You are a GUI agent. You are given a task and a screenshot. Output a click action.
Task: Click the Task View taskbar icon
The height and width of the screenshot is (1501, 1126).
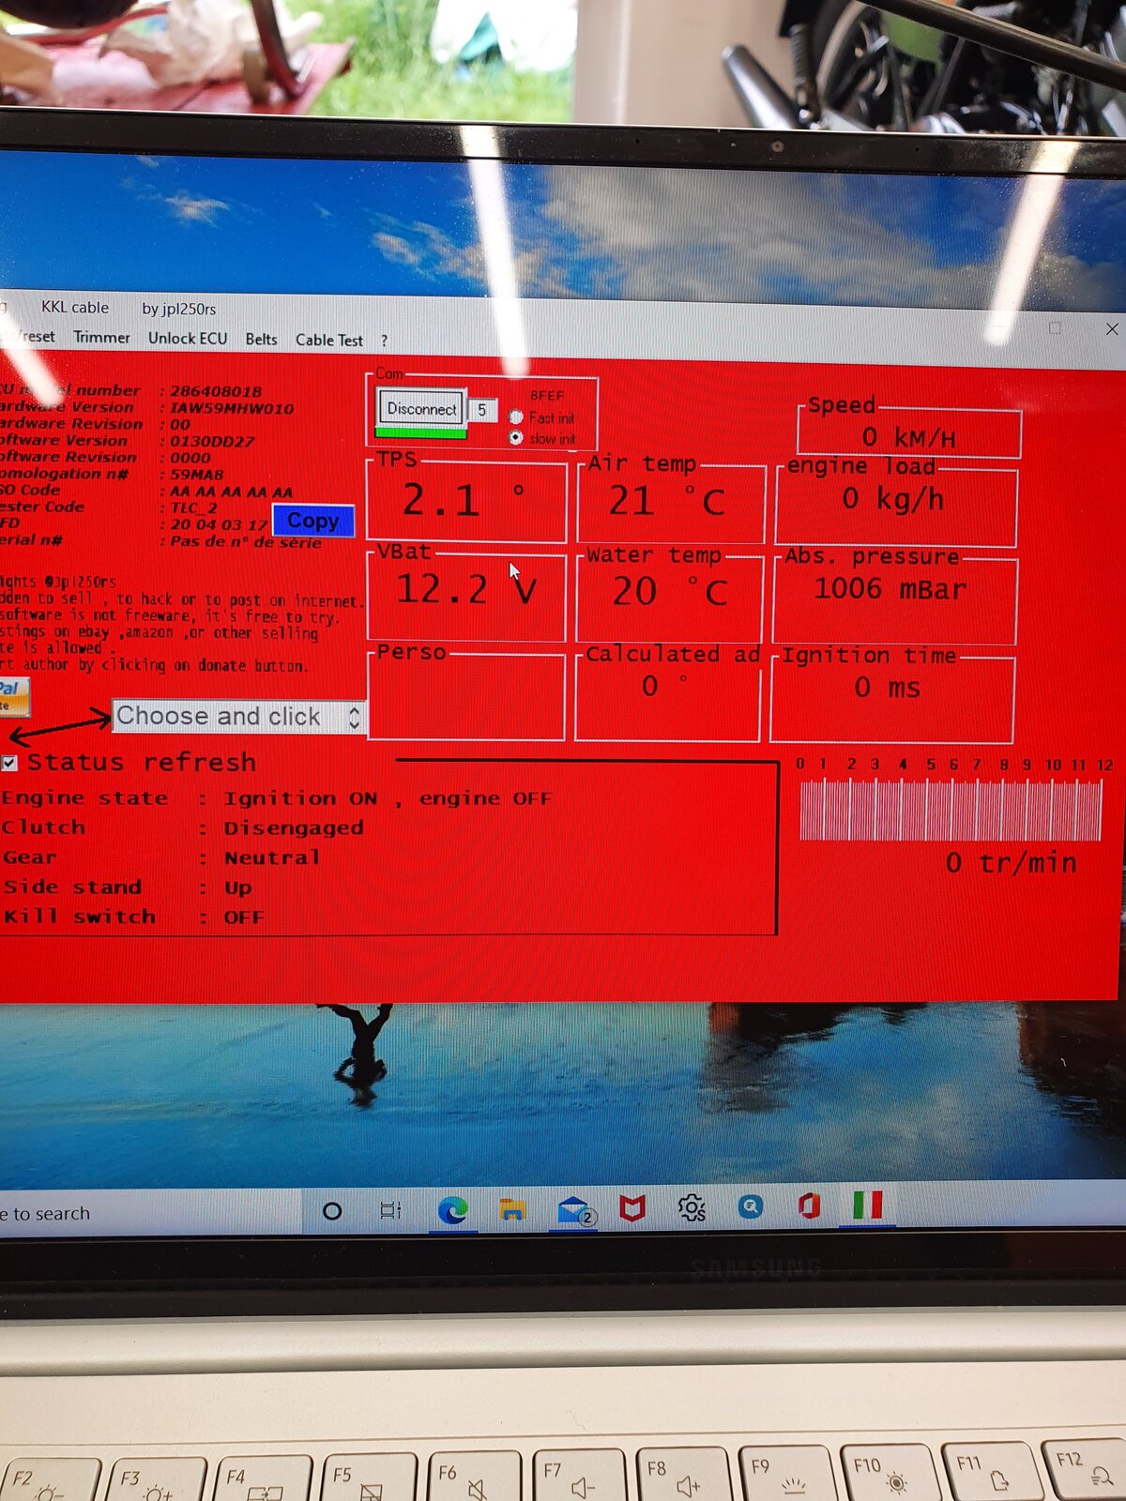pos(390,1211)
